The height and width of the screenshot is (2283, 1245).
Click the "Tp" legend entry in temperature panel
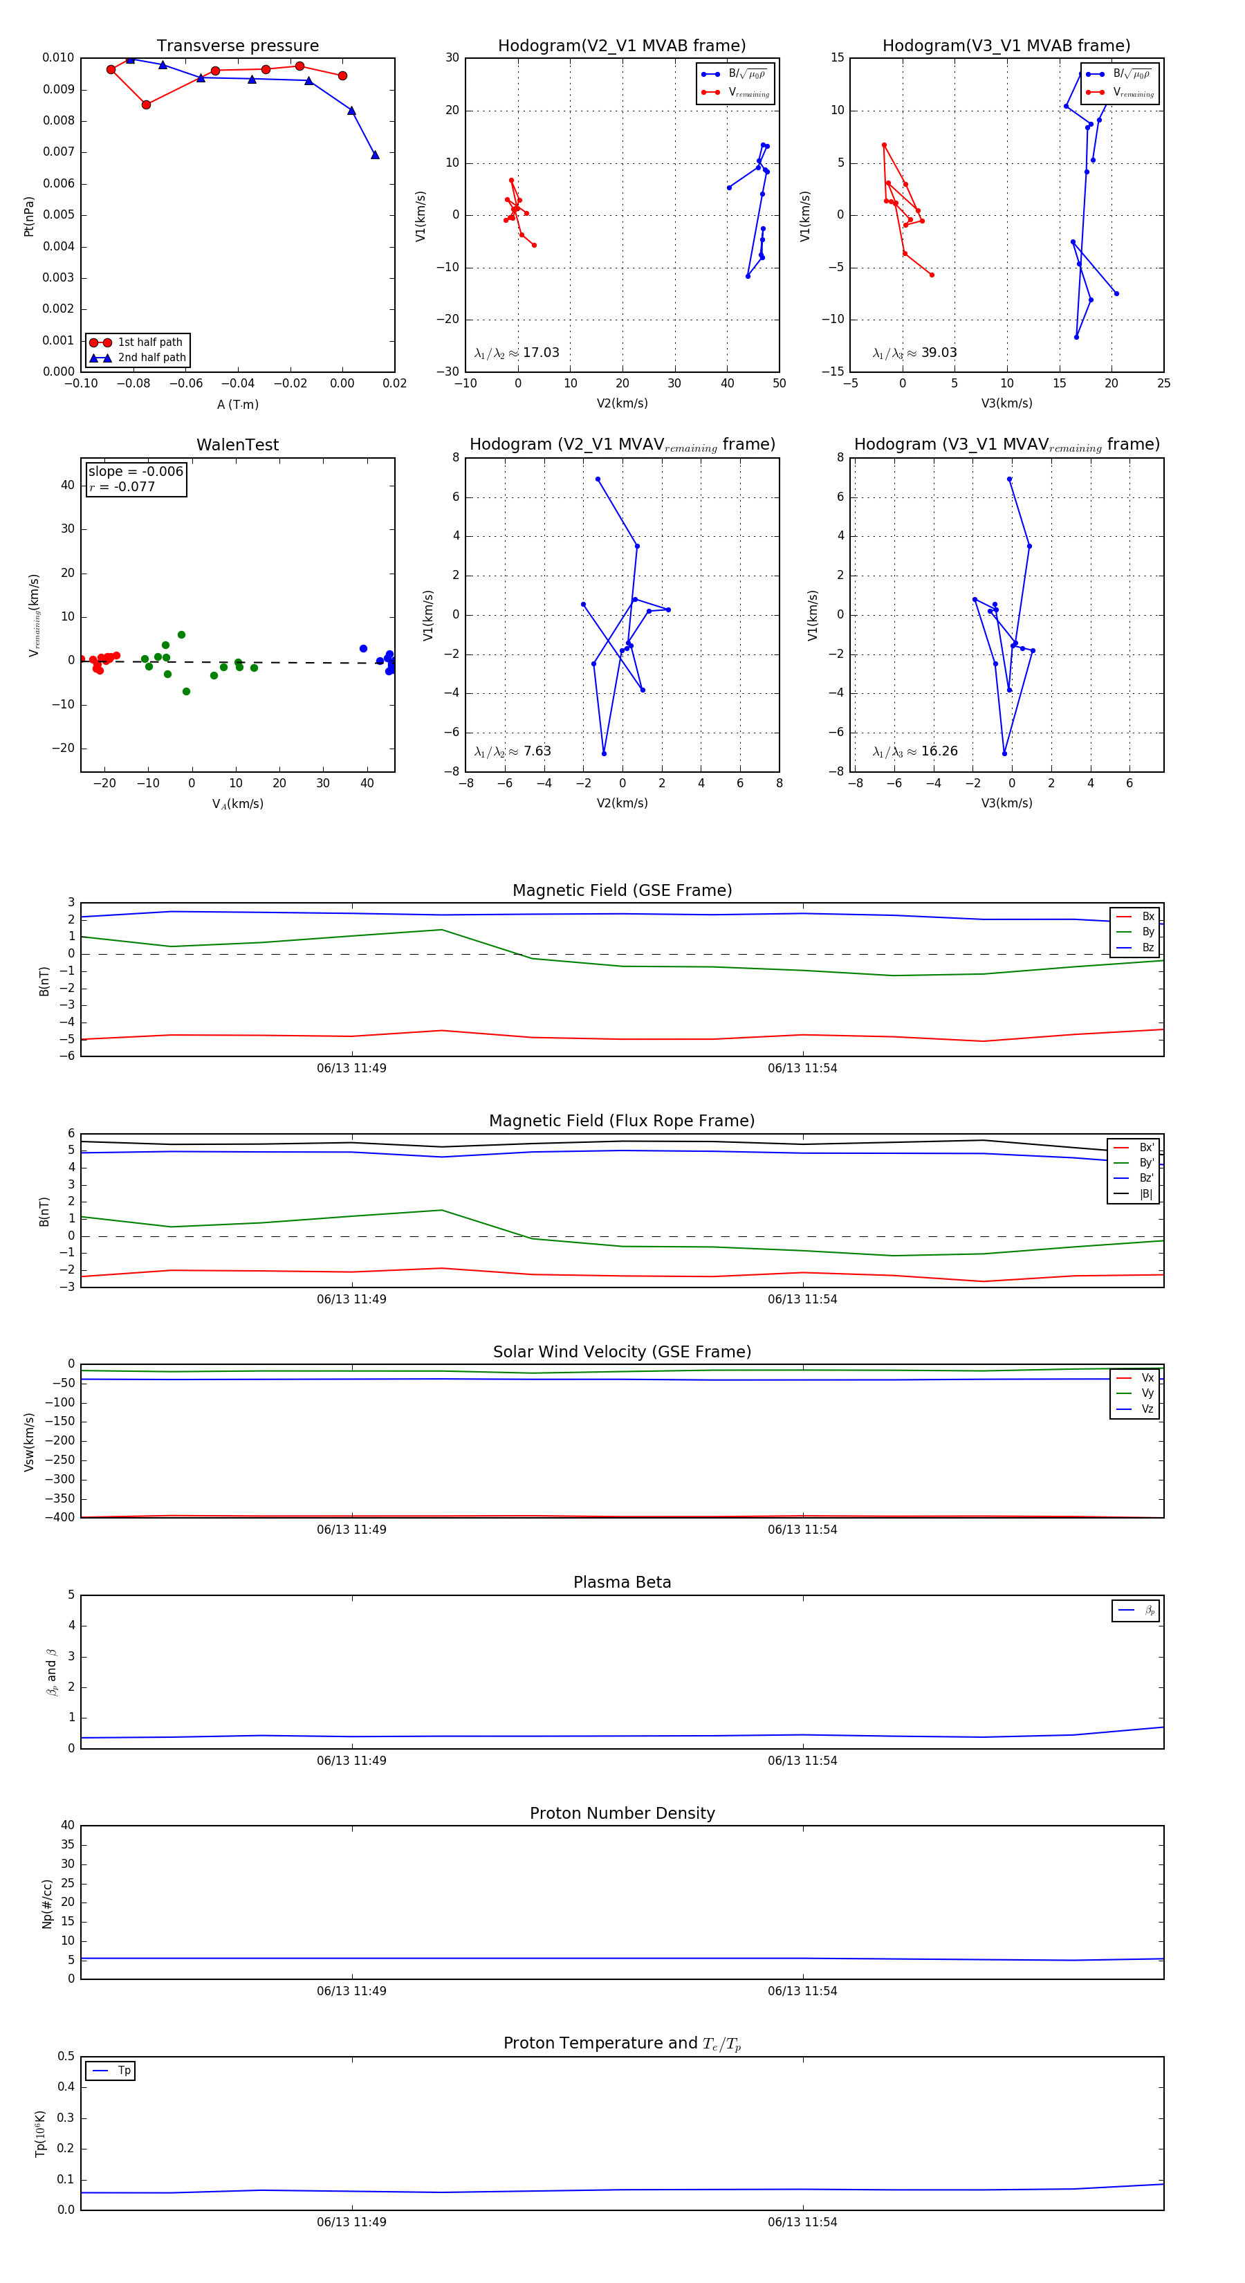(111, 2071)
